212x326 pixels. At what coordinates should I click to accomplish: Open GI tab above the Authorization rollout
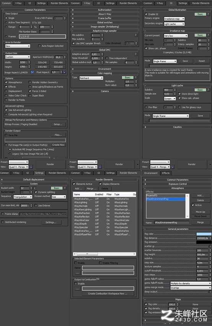98,3
